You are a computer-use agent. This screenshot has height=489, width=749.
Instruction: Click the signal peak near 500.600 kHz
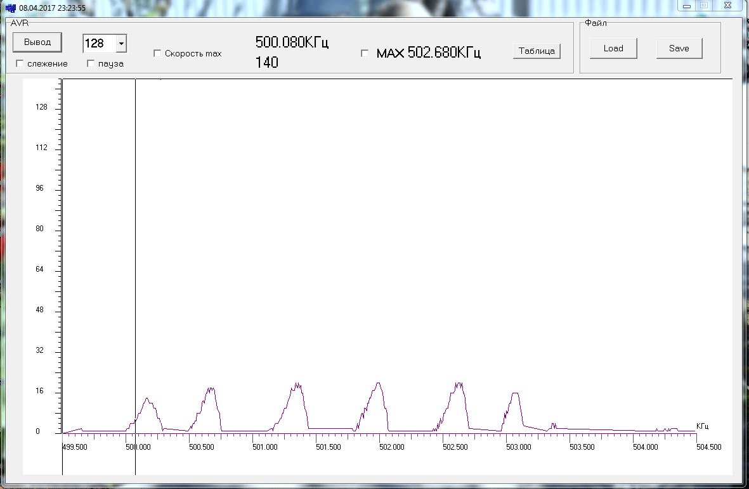(x=211, y=389)
